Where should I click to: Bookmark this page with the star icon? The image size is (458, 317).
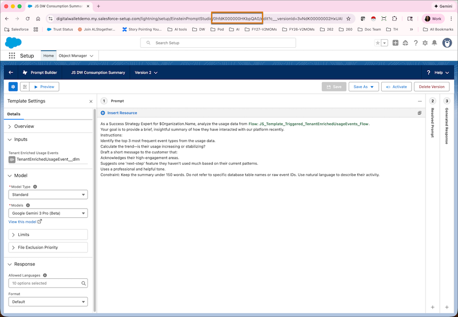349,18
